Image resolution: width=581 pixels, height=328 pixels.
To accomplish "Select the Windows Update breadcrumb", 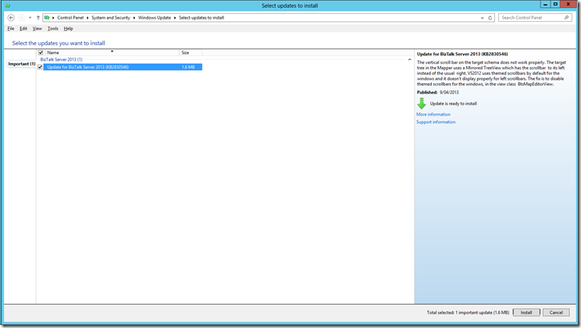I will [155, 17].
